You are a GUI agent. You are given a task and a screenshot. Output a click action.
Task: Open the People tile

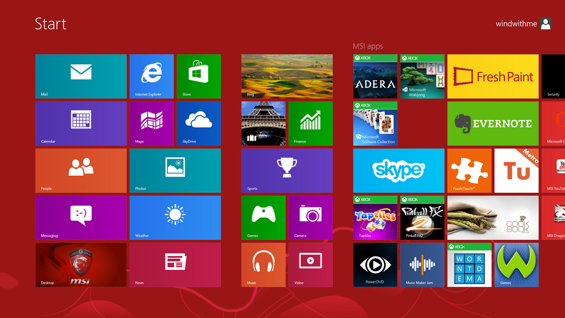(81, 171)
